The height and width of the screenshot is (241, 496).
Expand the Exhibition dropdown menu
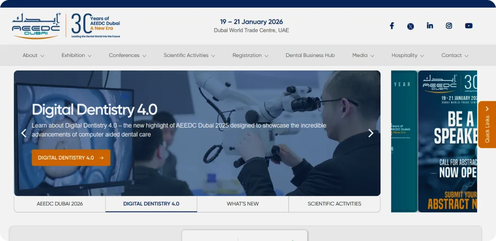(76, 55)
